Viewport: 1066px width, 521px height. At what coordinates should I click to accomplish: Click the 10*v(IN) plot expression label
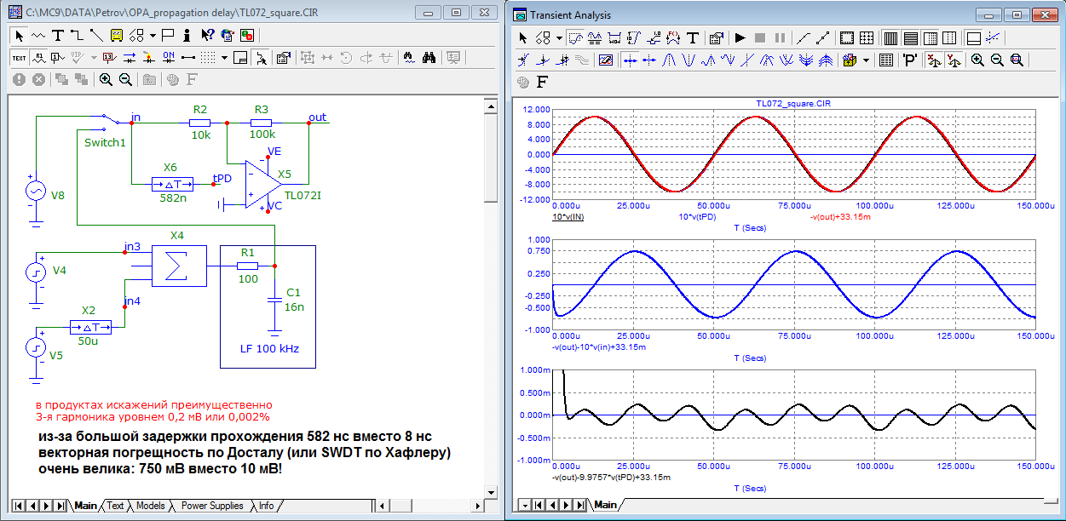tap(568, 217)
